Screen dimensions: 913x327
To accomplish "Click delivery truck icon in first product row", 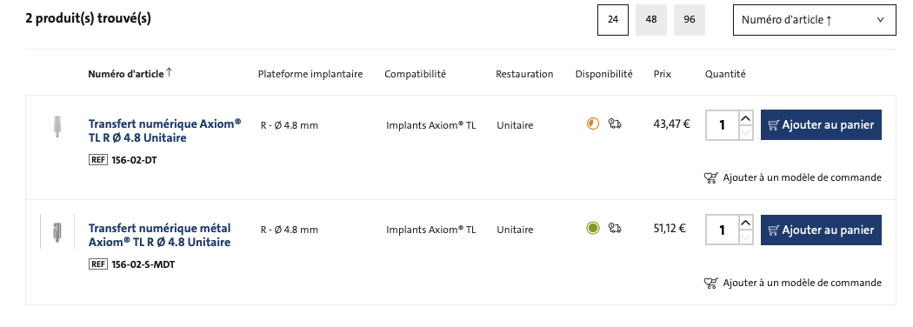I will click(x=615, y=123).
